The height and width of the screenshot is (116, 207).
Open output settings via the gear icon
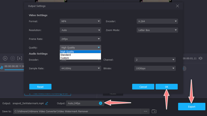(x=100, y=103)
